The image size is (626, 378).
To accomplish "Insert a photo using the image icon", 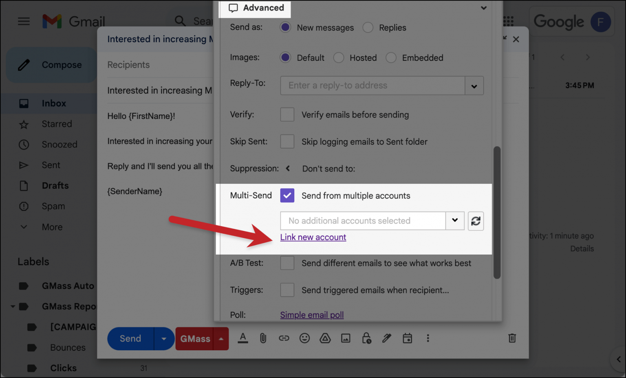I will tap(346, 338).
